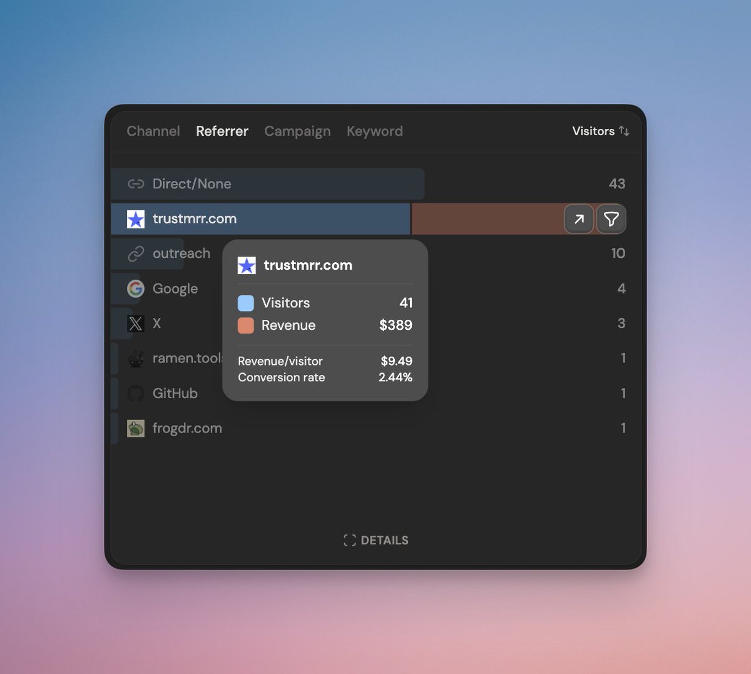Click the Direct/None link icon
Screen dimensions: 751x674
136,184
